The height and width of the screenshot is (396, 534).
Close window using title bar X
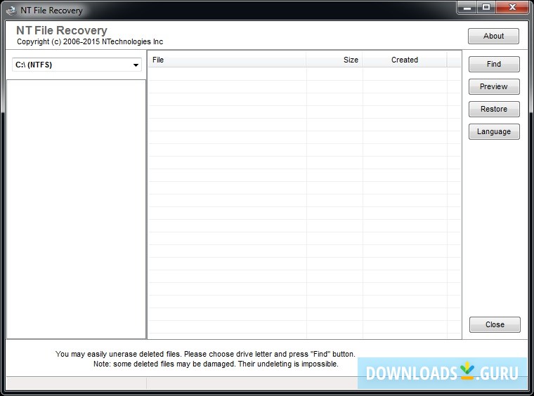pos(512,8)
